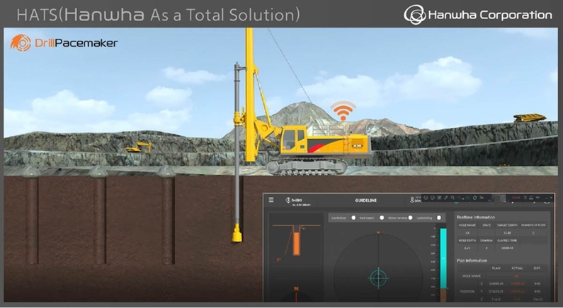Click the Plan Information heading

(472, 261)
